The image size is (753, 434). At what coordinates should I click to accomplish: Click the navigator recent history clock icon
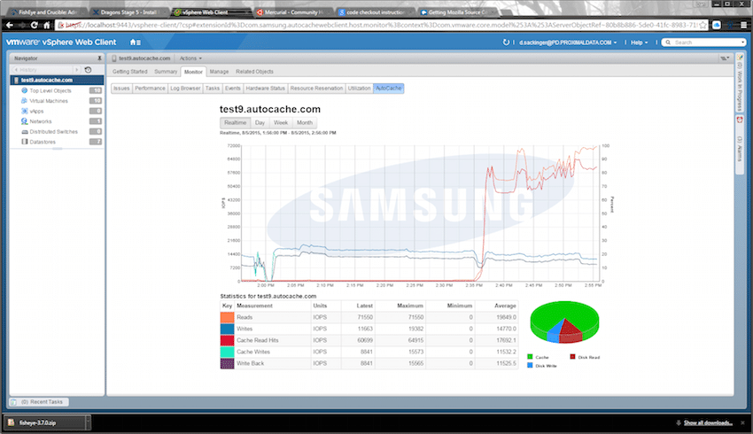point(88,70)
